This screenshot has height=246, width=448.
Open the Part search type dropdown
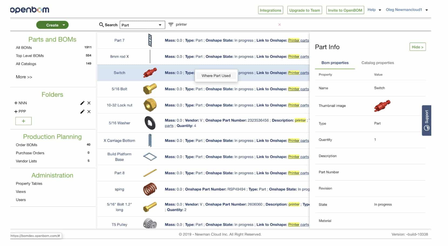coord(142,25)
